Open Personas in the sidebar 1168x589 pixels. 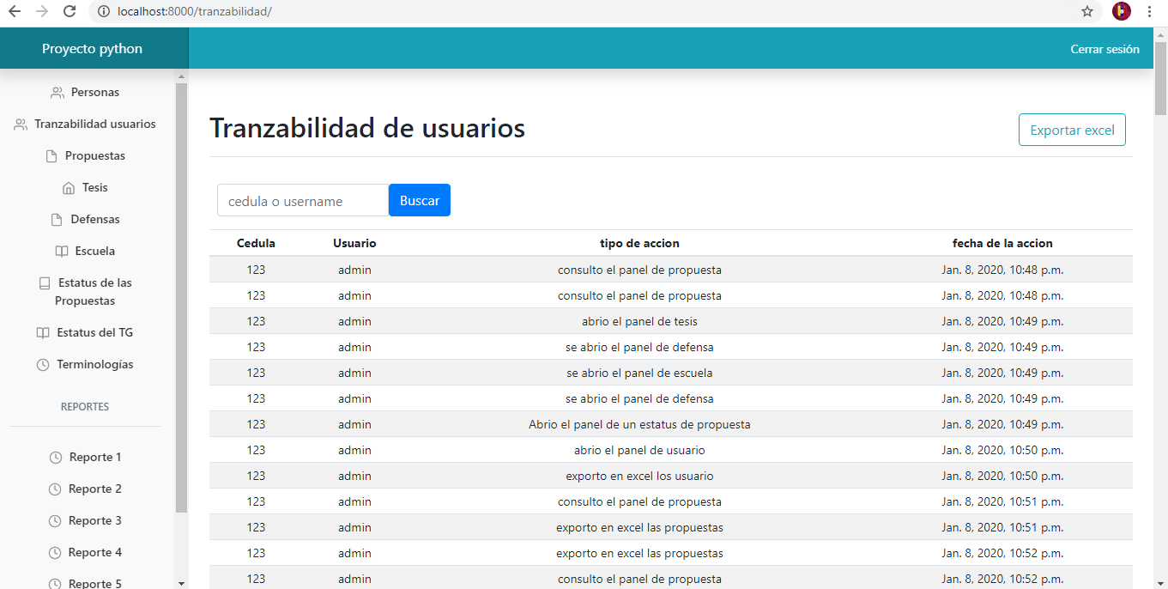click(x=95, y=92)
